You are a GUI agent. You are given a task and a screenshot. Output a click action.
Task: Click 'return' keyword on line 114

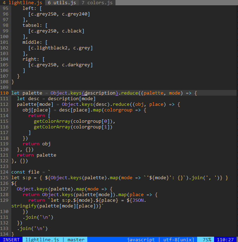[x=37, y=115]
